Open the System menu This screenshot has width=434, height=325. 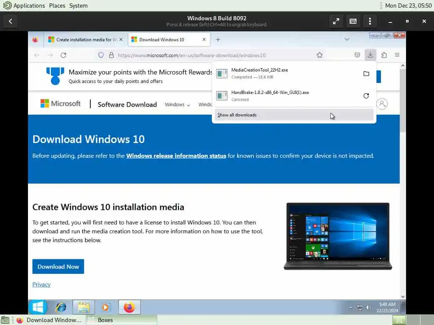point(78,6)
